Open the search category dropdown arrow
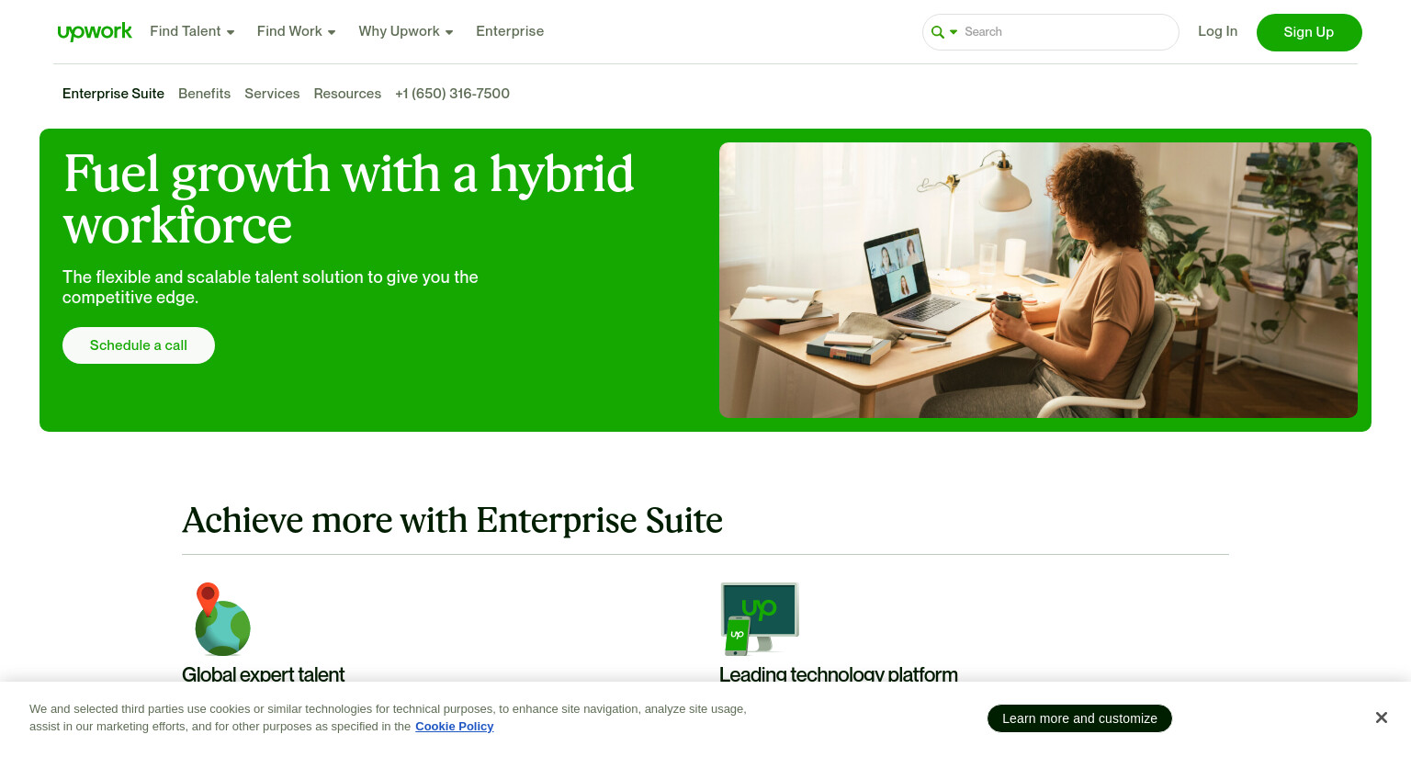The width and height of the screenshot is (1411, 757). click(x=954, y=32)
